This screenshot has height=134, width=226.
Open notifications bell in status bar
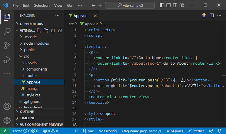[220, 131]
